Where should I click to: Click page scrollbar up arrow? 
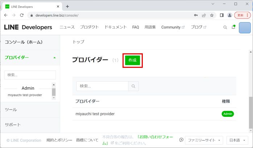pyautogui.click(x=250, y=52)
